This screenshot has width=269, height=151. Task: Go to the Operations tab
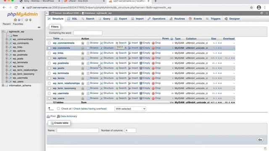click(x=156, y=19)
